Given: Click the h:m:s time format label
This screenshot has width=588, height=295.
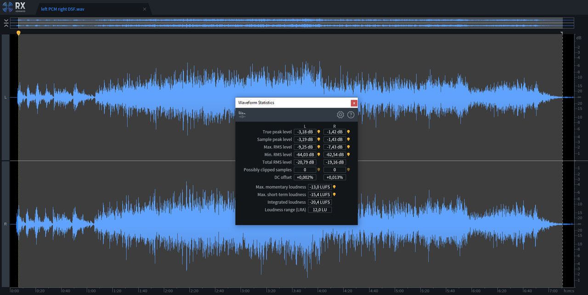Looking at the screenshot, I should point(569,291).
